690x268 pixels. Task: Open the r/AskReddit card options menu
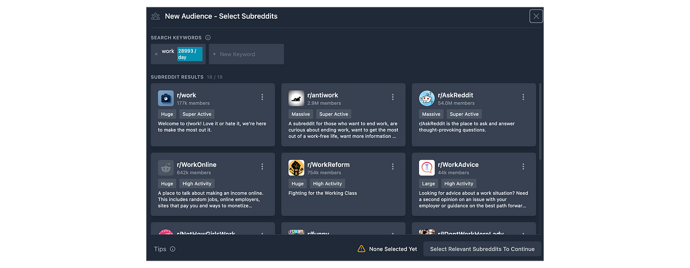pyautogui.click(x=523, y=97)
